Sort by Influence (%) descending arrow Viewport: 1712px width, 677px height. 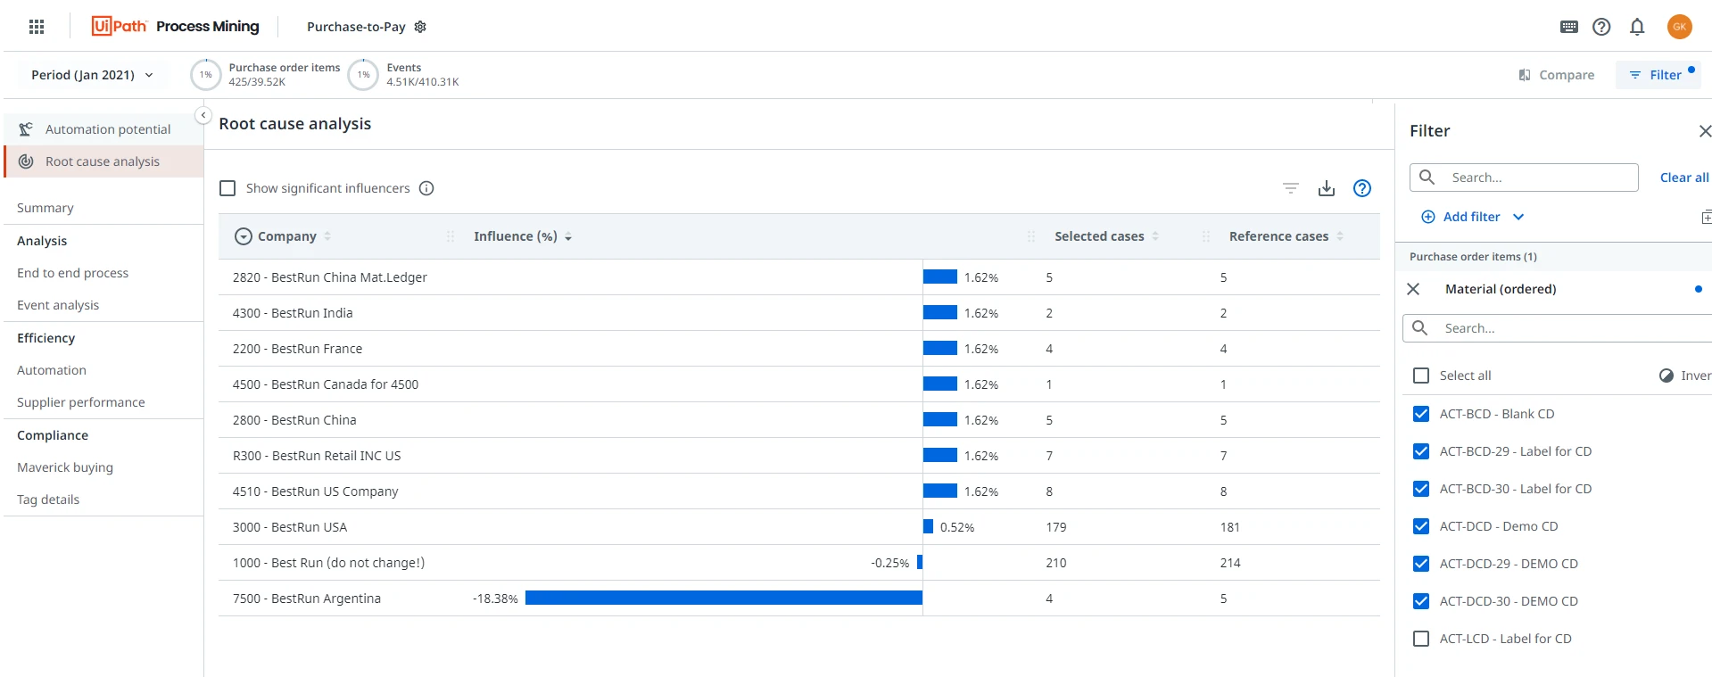pyautogui.click(x=568, y=236)
